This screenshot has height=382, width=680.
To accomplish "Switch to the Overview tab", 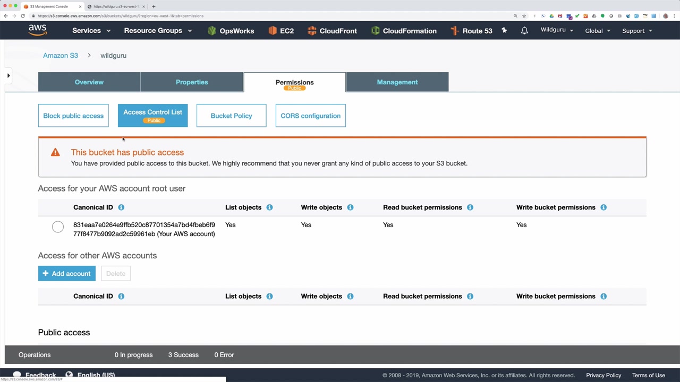I will (x=89, y=82).
